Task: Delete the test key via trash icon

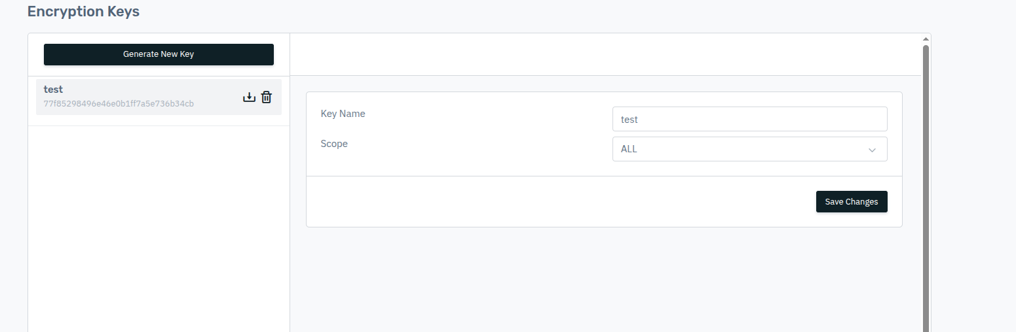Action: 267,97
